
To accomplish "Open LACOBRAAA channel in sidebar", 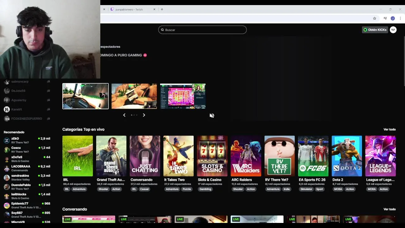I will click(x=27, y=168).
